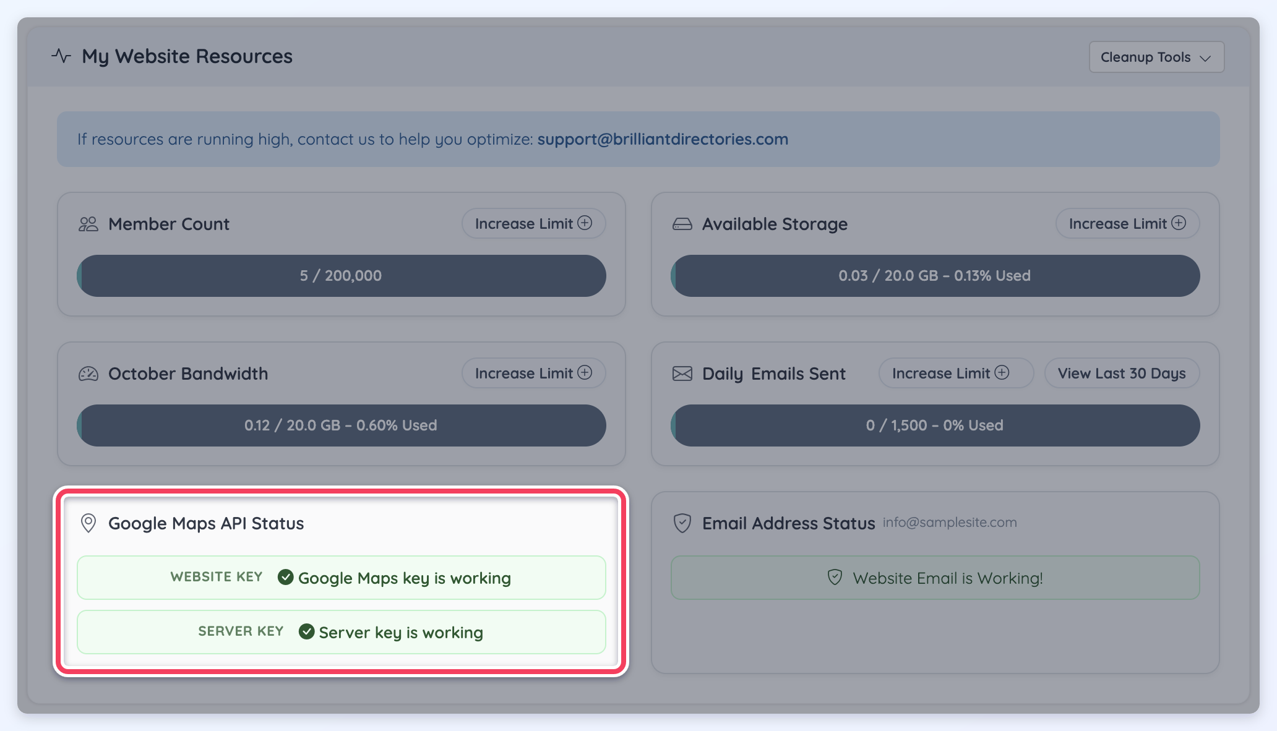Click the info@samplesite.com address text
1277x731 pixels.
pyautogui.click(x=950, y=523)
